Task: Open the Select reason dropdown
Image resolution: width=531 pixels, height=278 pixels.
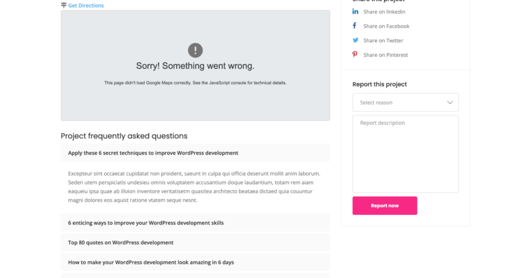Action: [405, 103]
